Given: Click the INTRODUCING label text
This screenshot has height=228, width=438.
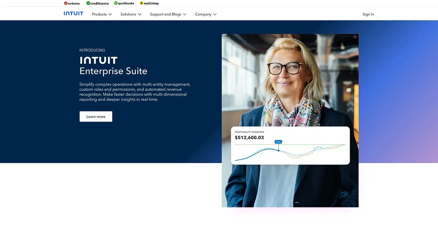Looking at the screenshot, I should (92, 50).
